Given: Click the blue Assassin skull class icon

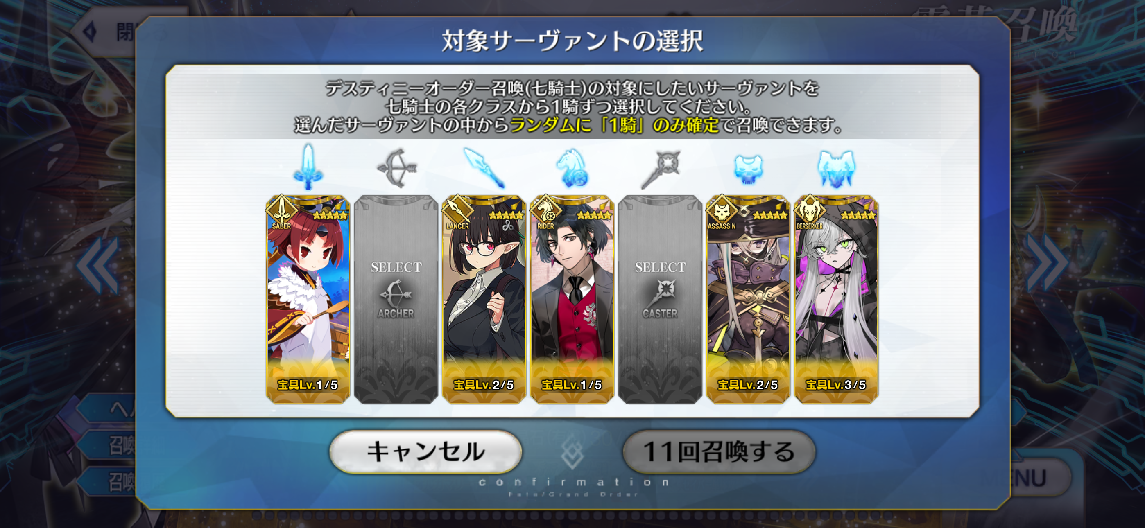Looking at the screenshot, I should (x=748, y=169).
